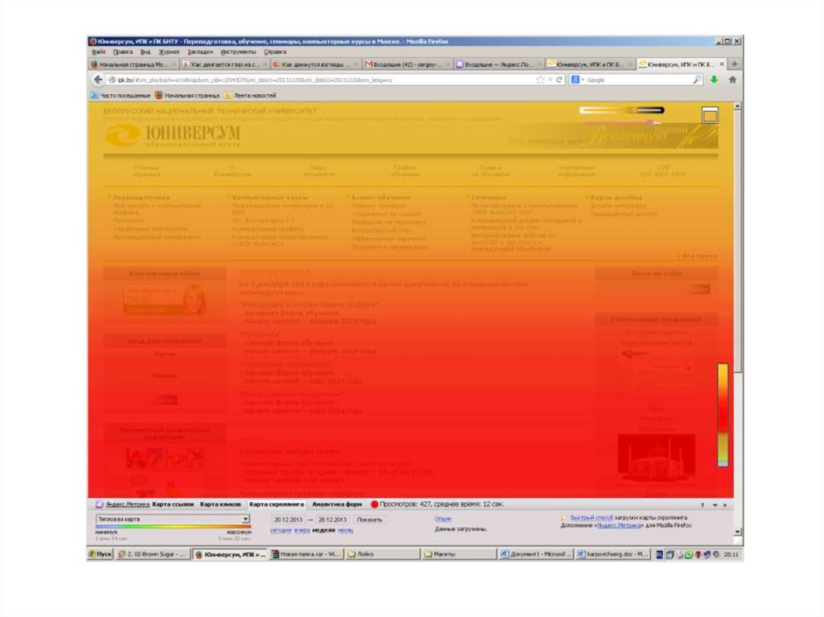Click the Yandex Metrika panel question mark
This screenshot has width=824, height=617.
pos(702,505)
